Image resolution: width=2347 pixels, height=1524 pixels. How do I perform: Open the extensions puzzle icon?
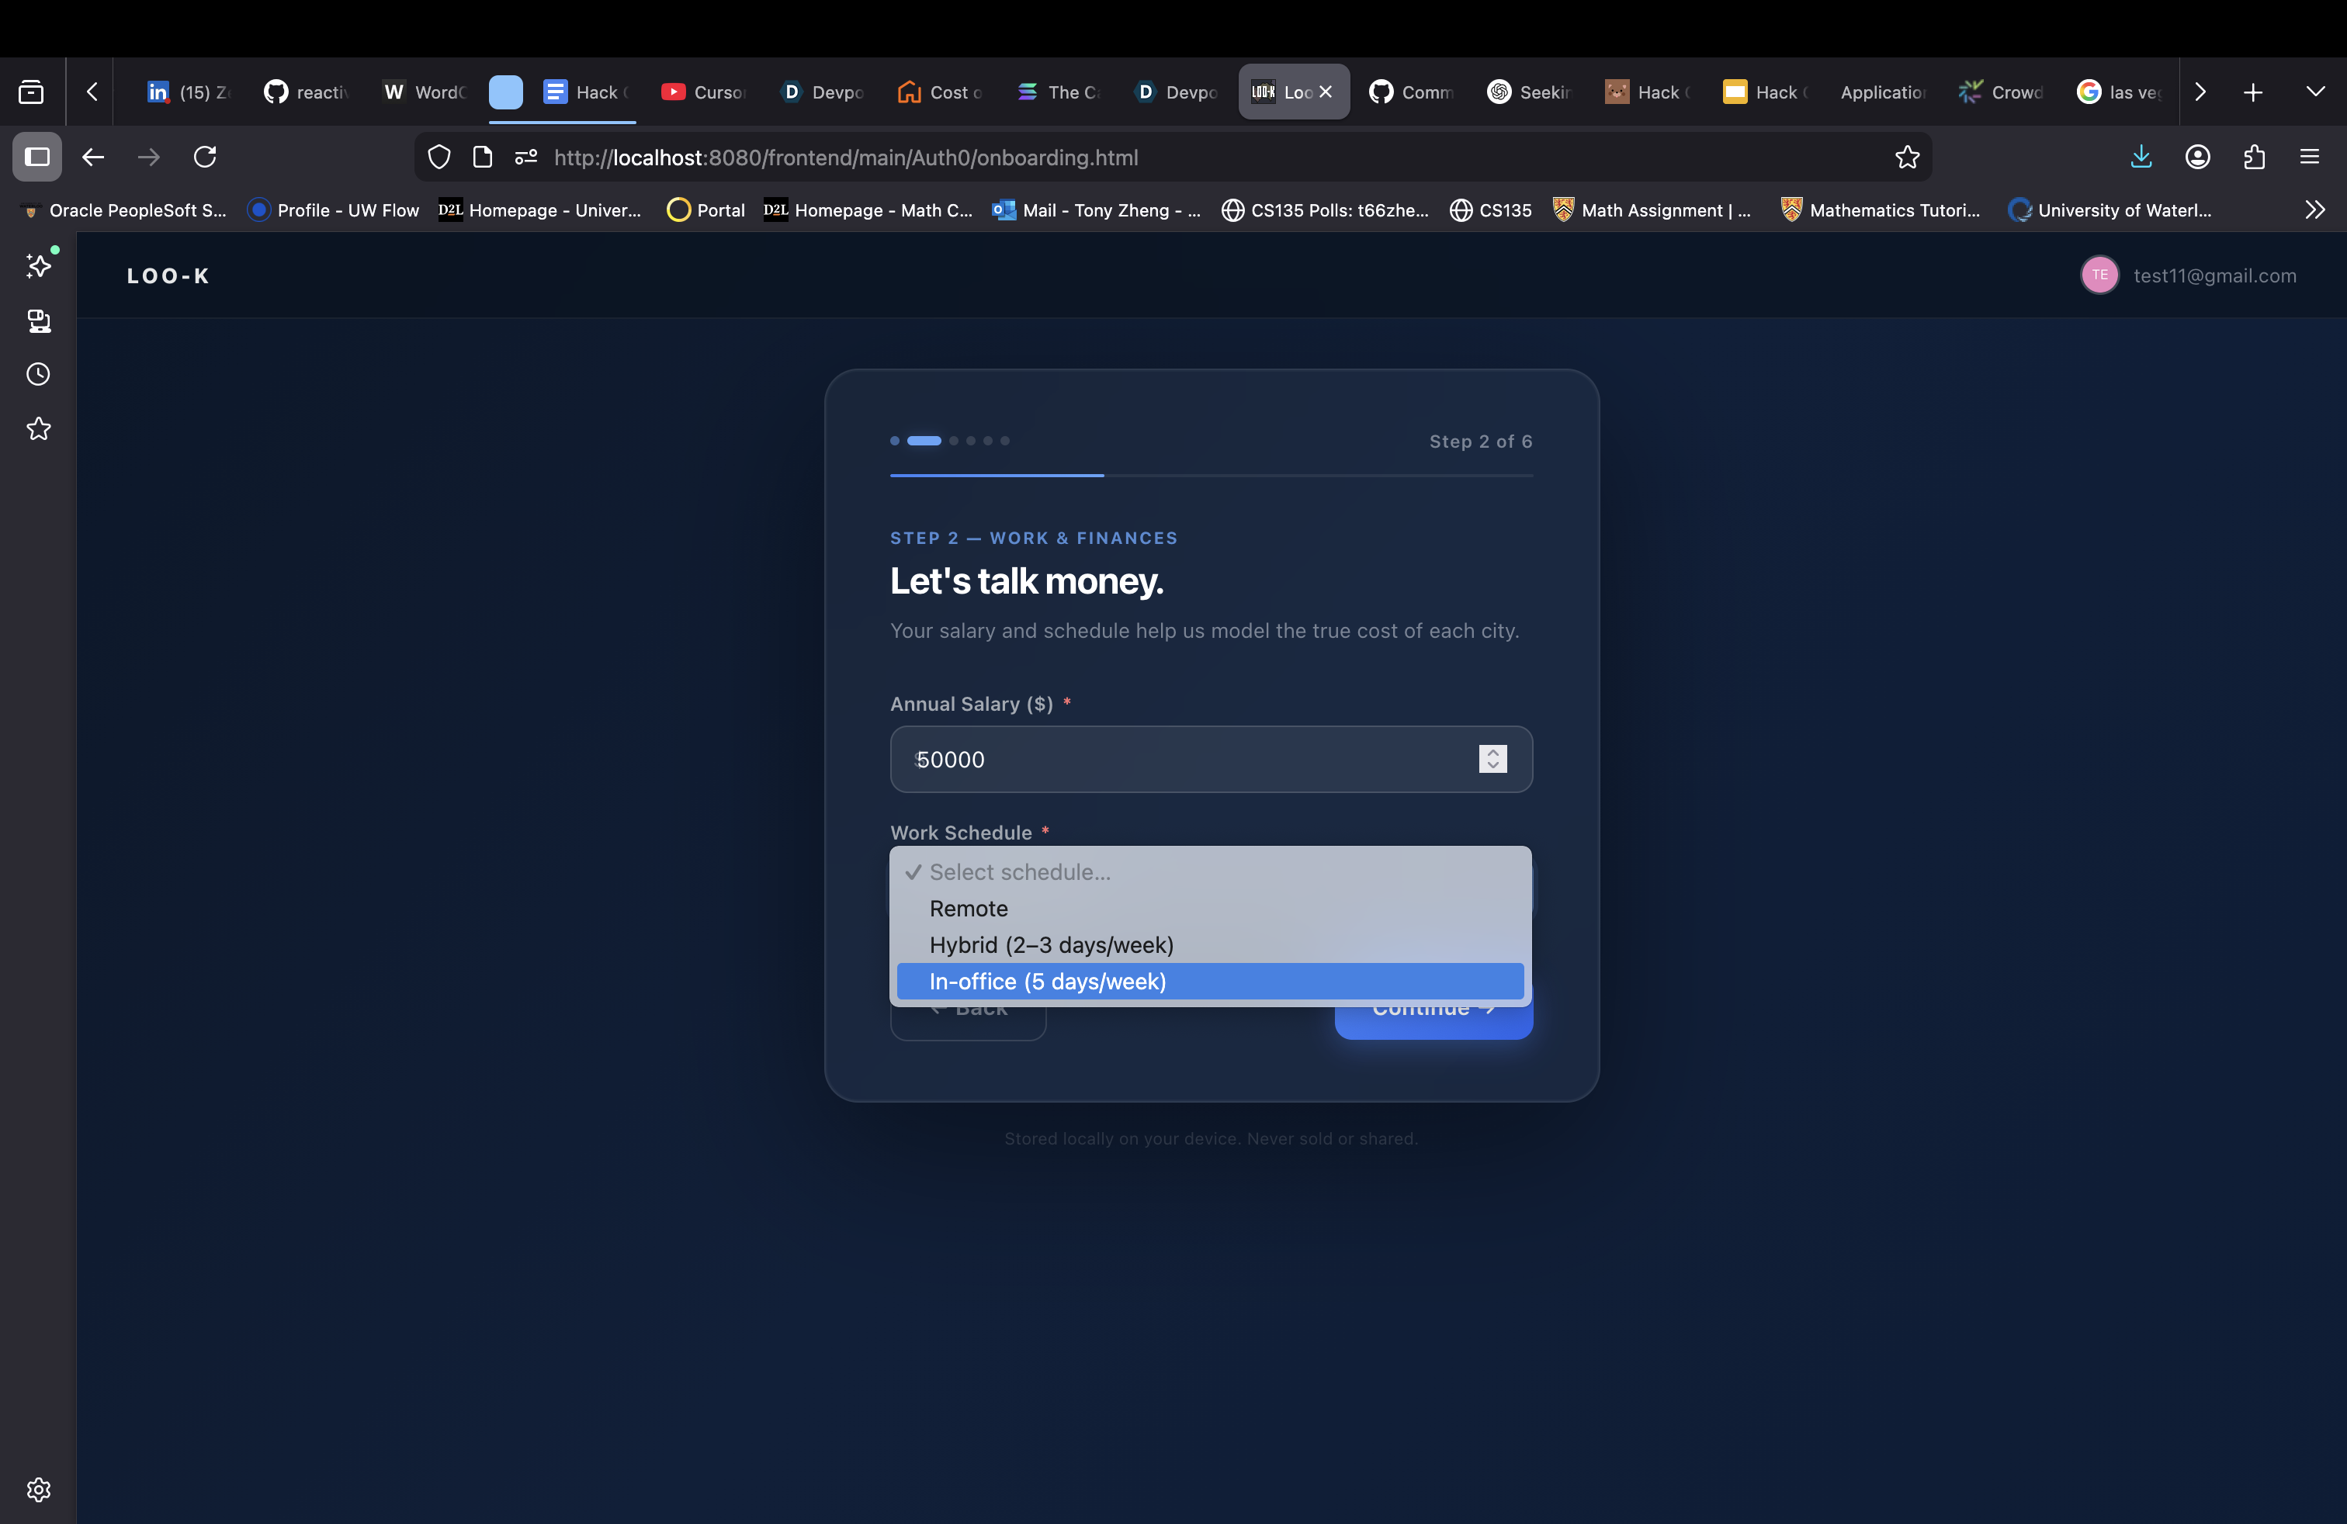(x=2255, y=158)
